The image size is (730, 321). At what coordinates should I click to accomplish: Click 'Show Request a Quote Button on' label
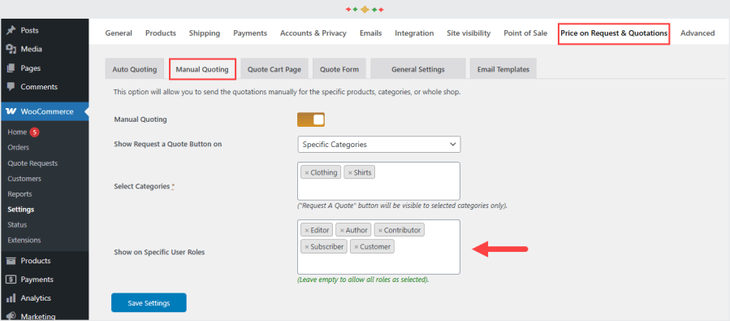167,145
